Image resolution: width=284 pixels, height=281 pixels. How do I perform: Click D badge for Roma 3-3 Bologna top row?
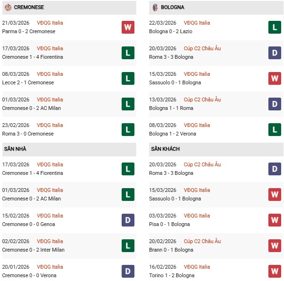click(275, 53)
